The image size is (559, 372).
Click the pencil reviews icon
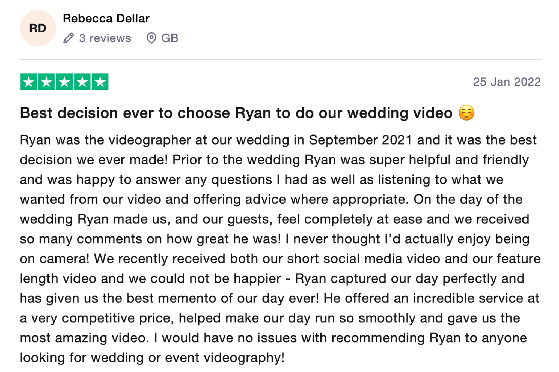tap(69, 38)
